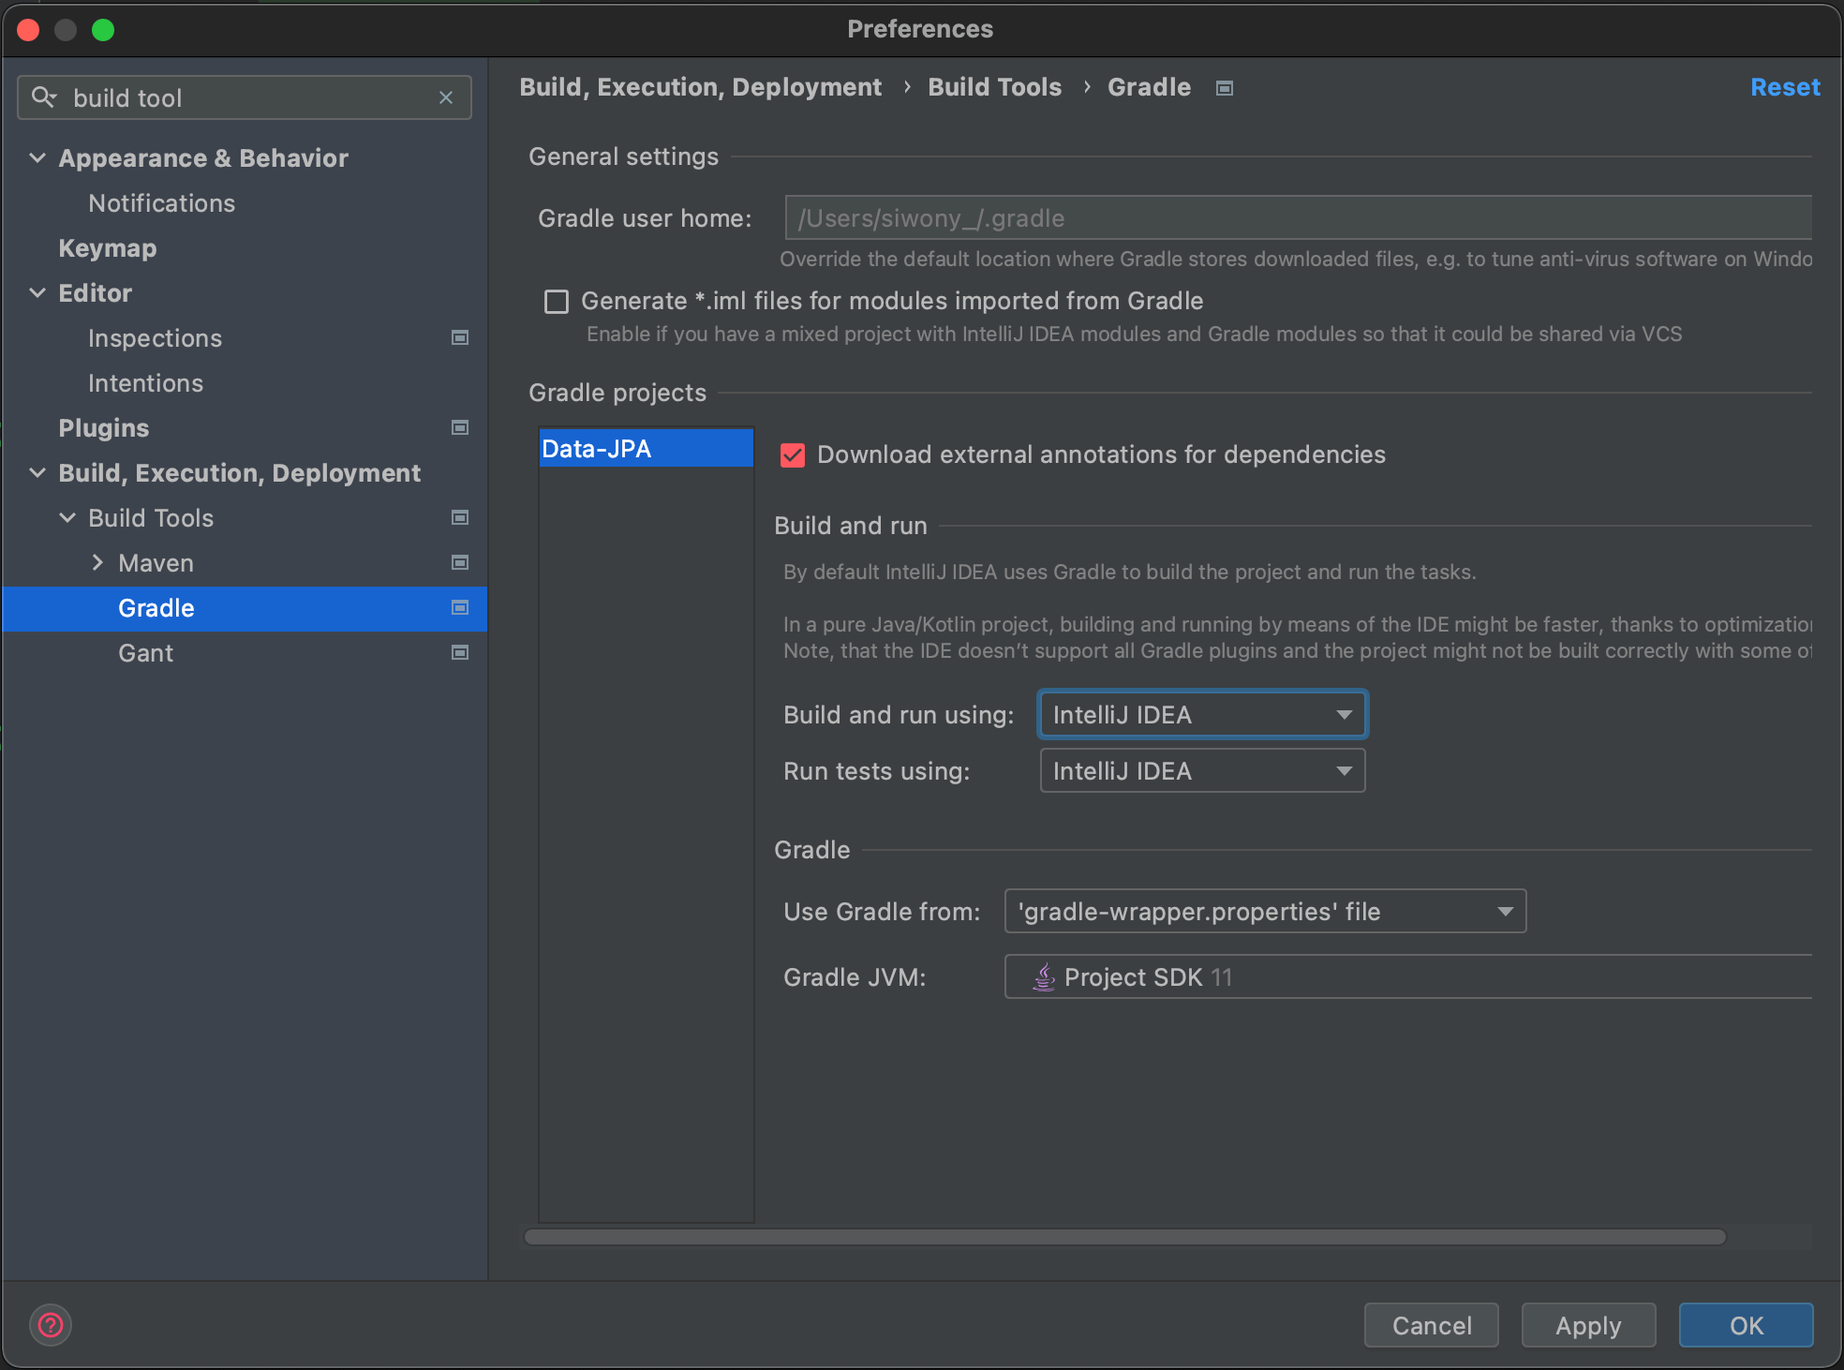
Task: Enable Generate *.iml files checkbox
Action: coord(557,301)
